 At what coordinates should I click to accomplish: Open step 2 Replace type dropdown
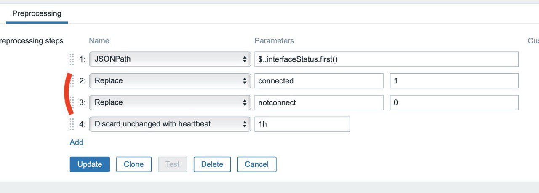[170, 81]
